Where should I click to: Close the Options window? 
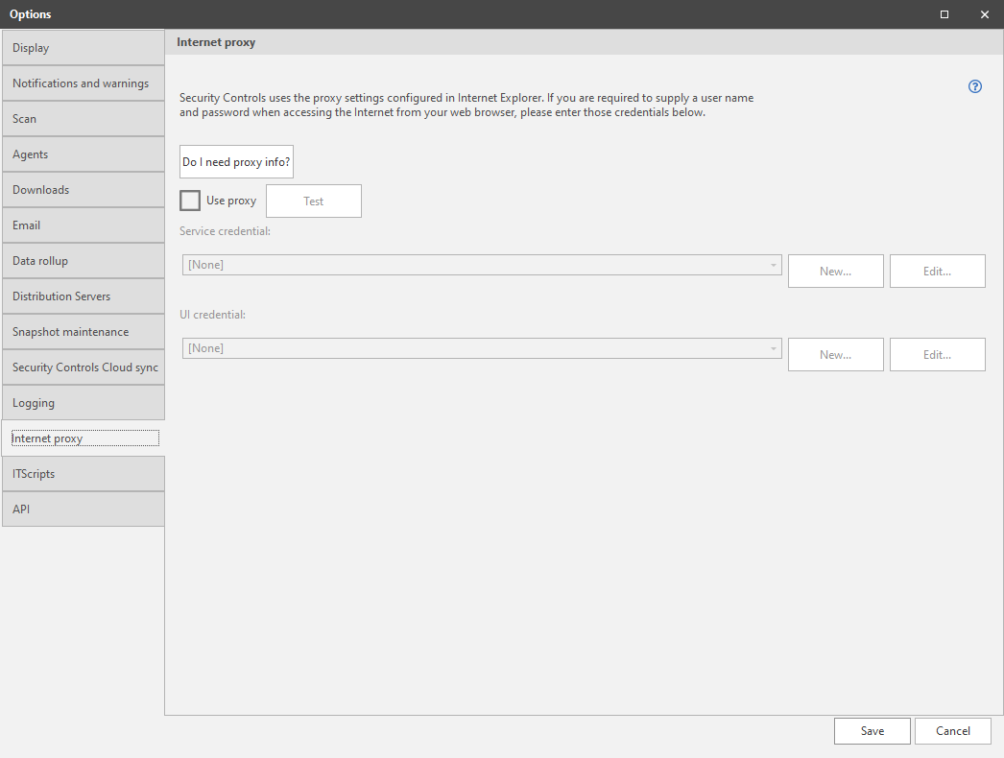coord(985,14)
